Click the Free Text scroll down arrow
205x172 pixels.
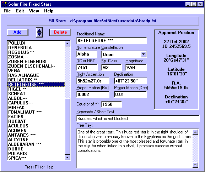pyautogui.click(x=195, y=165)
